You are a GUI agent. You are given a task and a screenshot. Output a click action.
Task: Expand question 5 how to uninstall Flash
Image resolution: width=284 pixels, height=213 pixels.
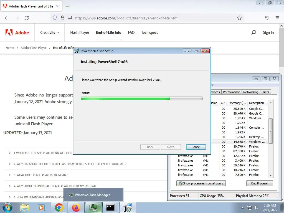click(36, 197)
